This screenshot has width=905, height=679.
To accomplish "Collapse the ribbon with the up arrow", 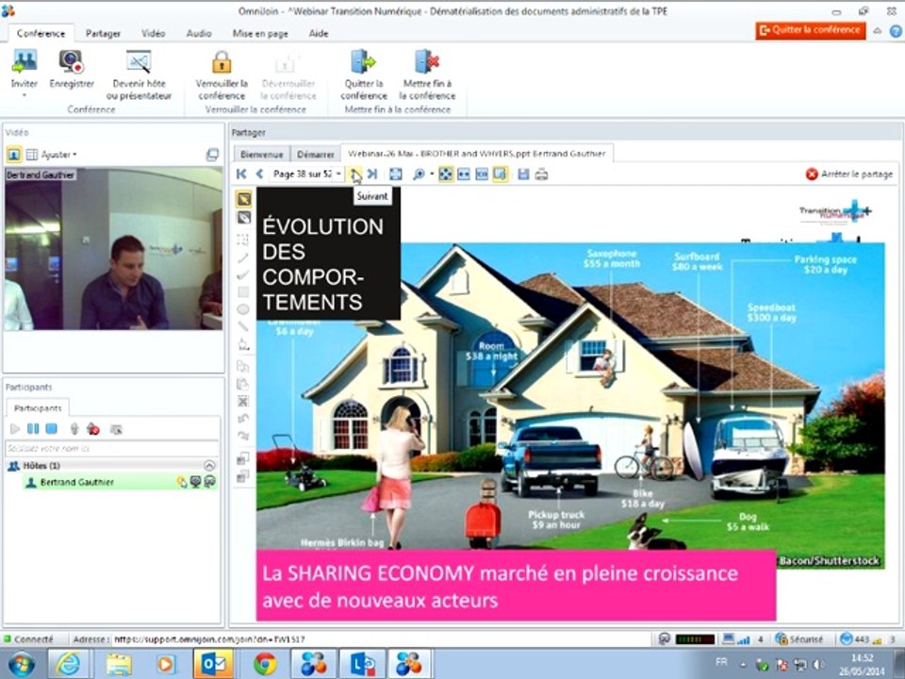I will point(878,31).
